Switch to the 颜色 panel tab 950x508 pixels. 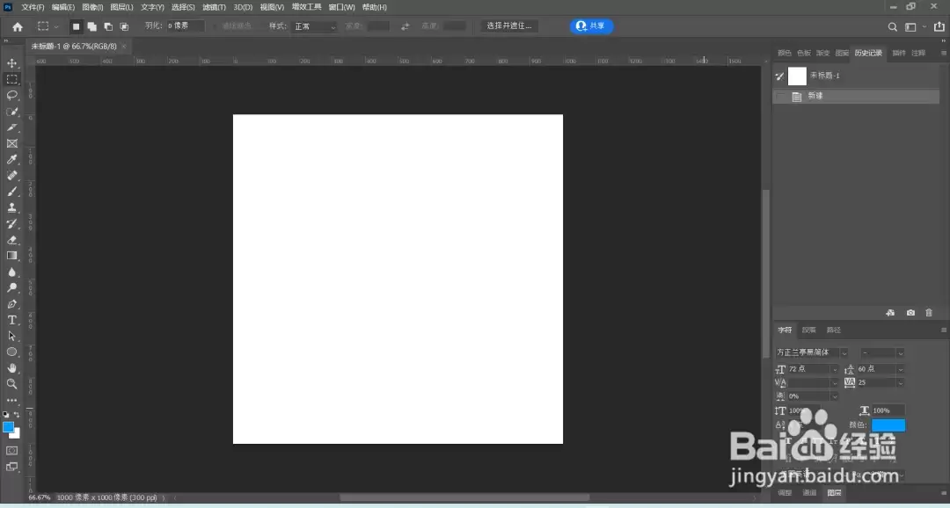pos(785,54)
